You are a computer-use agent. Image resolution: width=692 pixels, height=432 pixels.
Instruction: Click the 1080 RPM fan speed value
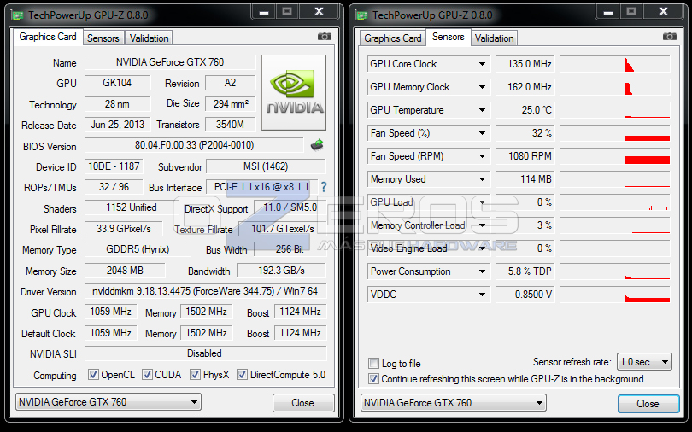(x=525, y=156)
